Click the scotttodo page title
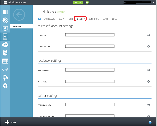 (x=47, y=12)
